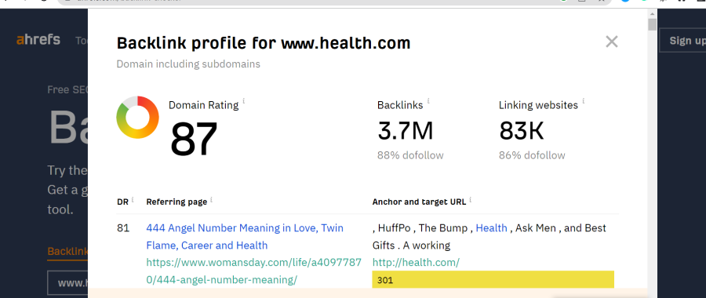706x298 pixels.
Task: Select the 3.7M backlinks value
Action: 406,131
